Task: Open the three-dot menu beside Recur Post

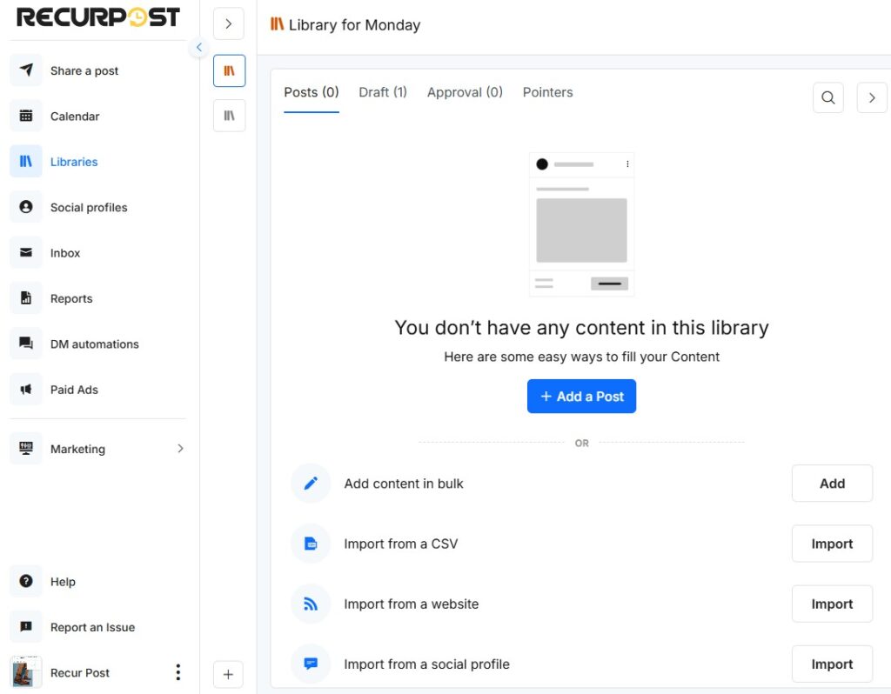Action: (x=178, y=672)
